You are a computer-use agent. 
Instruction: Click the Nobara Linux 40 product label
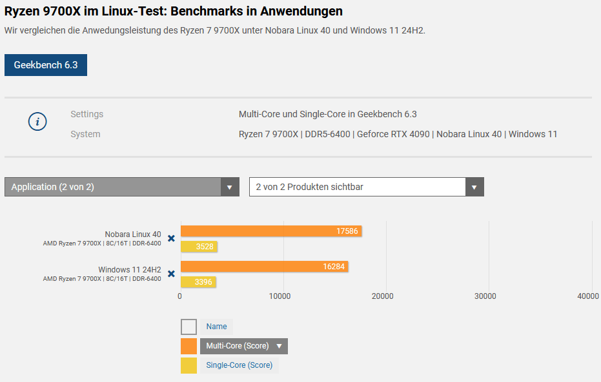[x=132, y=234]
